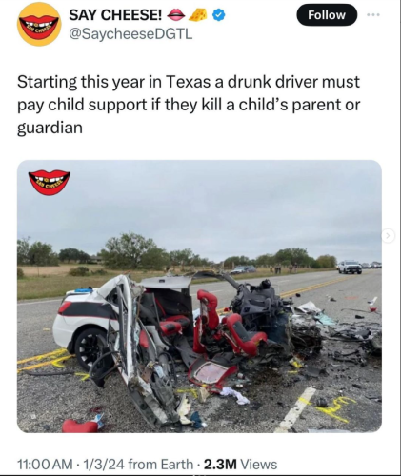Click the Follow button
The width and height of the screenshot is (401, 476).
click(x=327, y=15)
